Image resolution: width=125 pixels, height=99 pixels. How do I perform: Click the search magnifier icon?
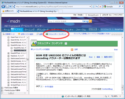point(120,6)
